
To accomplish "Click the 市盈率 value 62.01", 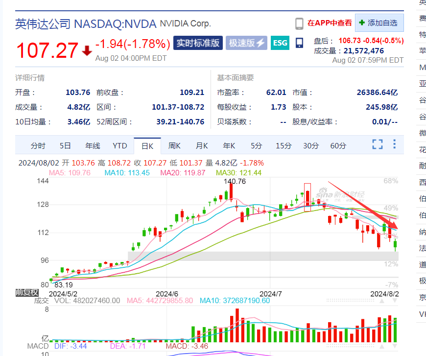I will [x=276, y=93].
